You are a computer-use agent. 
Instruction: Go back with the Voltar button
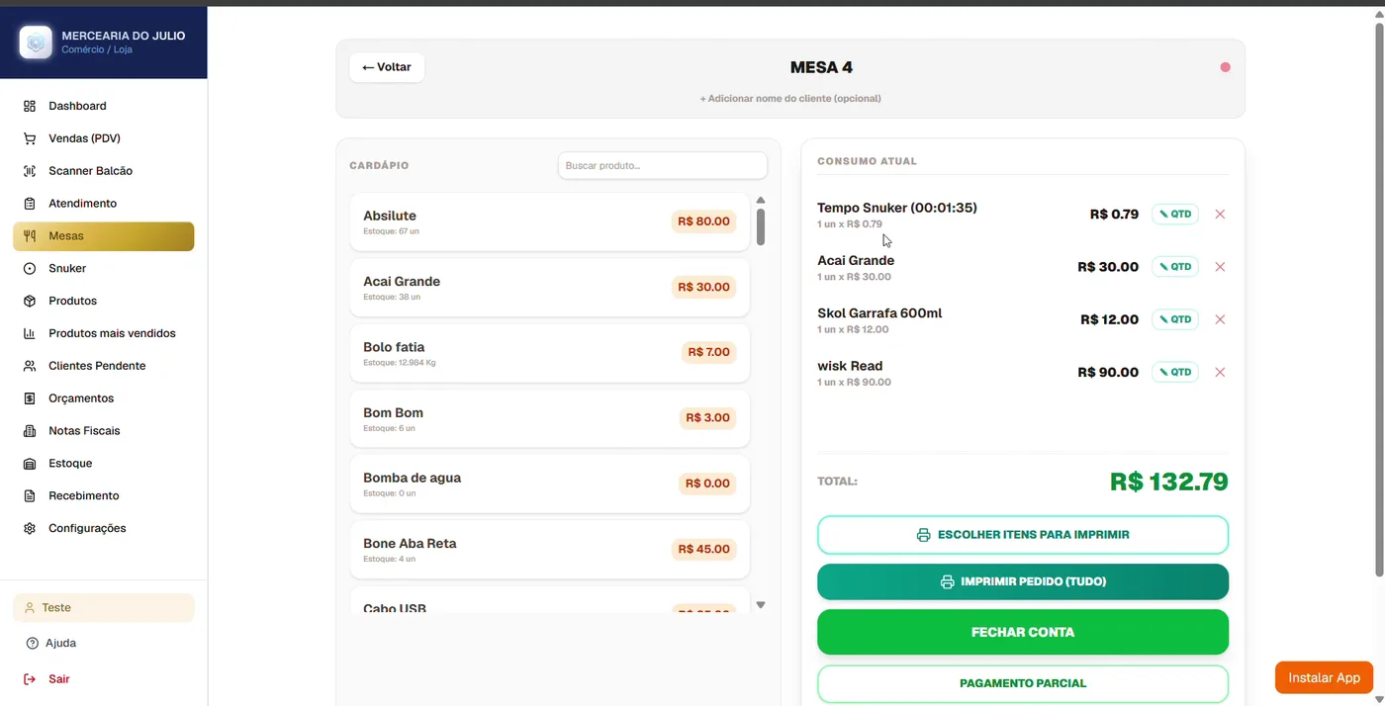point(387,67)
